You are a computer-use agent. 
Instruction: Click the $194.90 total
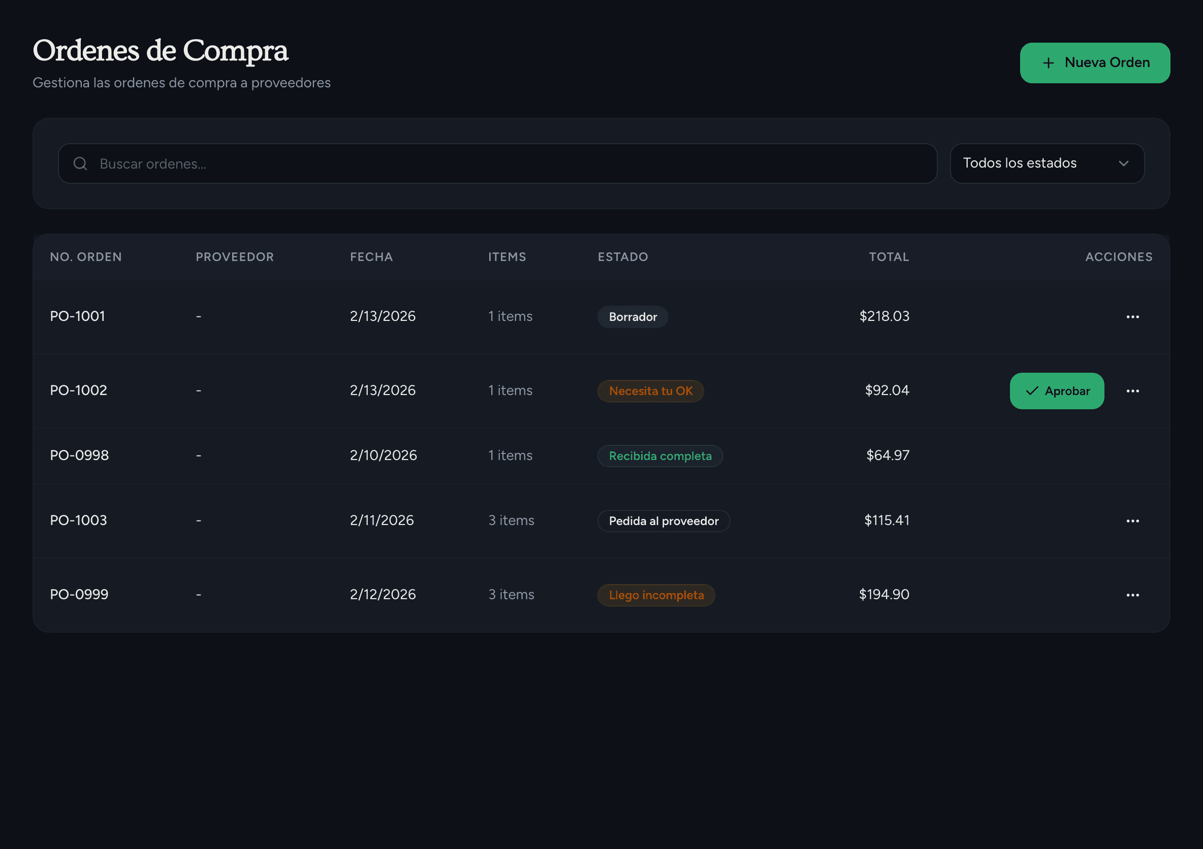883,595
